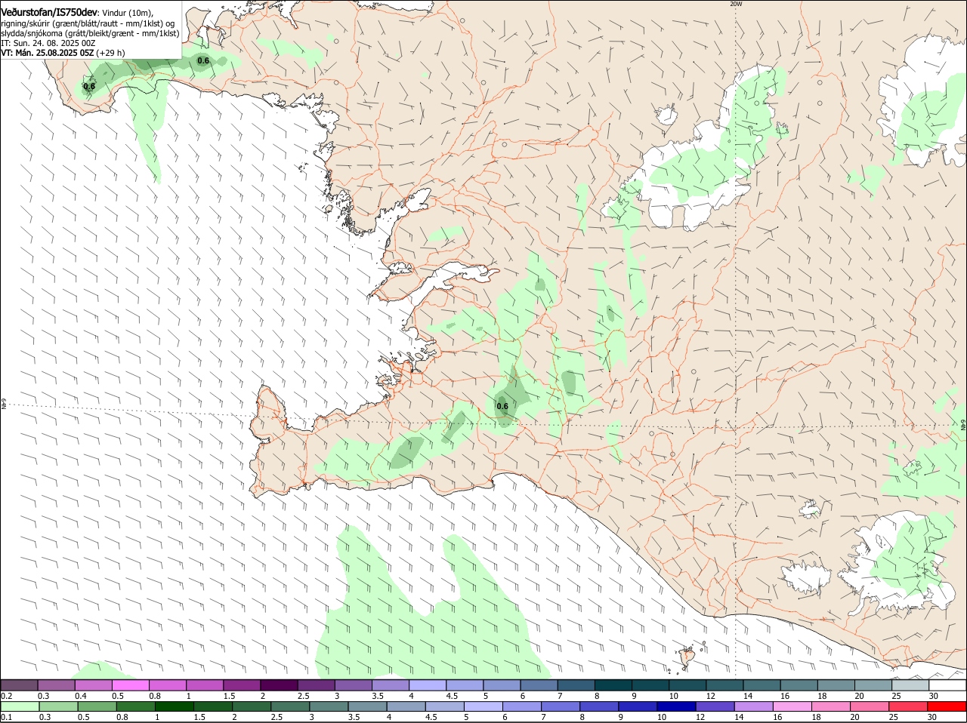Click the '0.1' label on the lower scale

[6, 717]
